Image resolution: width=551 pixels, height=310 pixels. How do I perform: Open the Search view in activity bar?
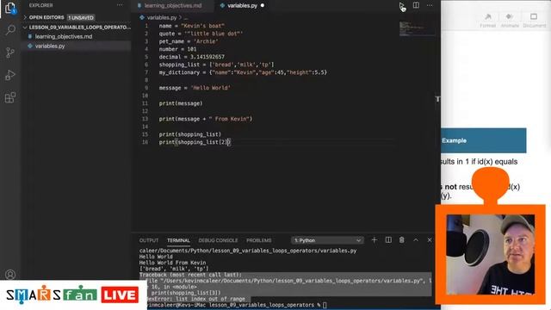pyautogui.click(x=10, y=30)
